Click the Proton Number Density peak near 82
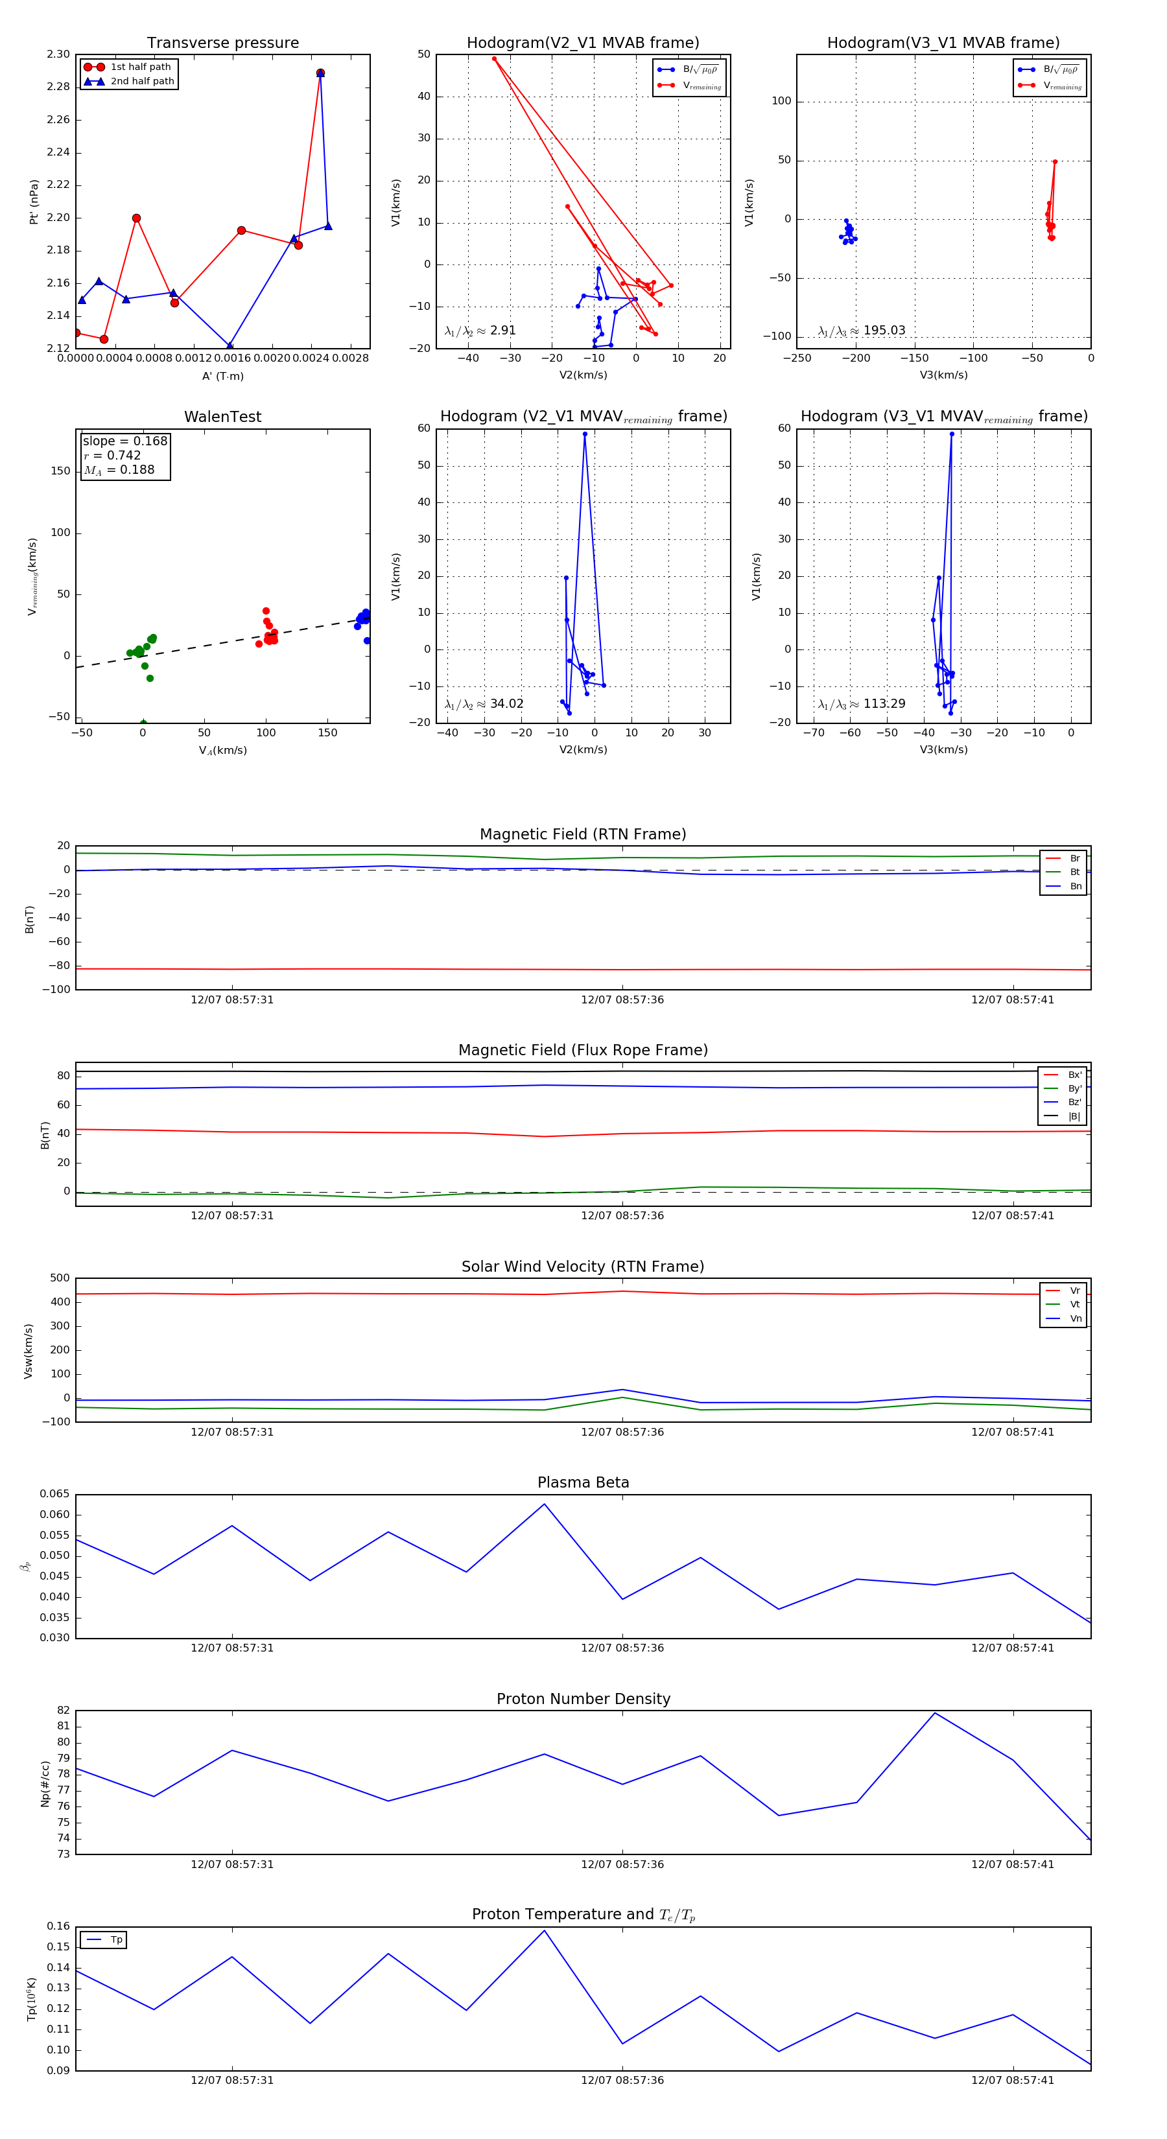This screenshot has width=1167, height=2139. tap(936, 1713)
